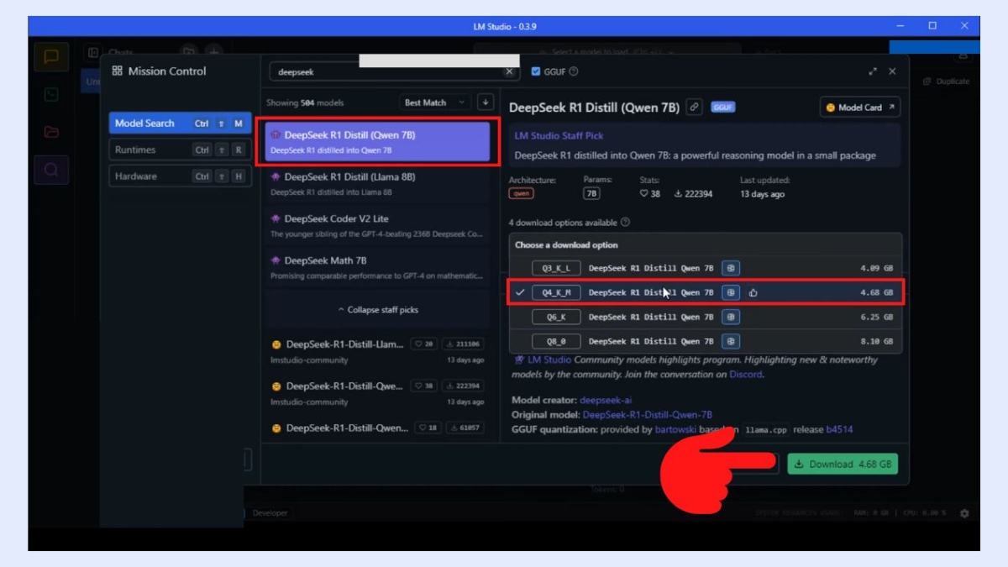Viewport: 1008px width, 567px height.
Task: Select the Q8_0 download option
Action: [x=556, y=341]
